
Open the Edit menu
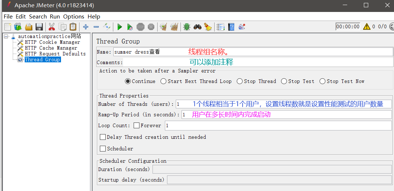point(21,17)
